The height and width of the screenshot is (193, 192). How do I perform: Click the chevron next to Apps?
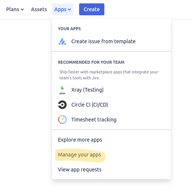(x=69, y=9)
